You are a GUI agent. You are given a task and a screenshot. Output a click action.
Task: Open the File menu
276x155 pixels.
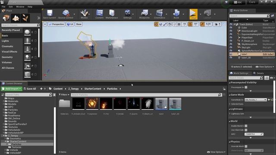coord(3,7)
